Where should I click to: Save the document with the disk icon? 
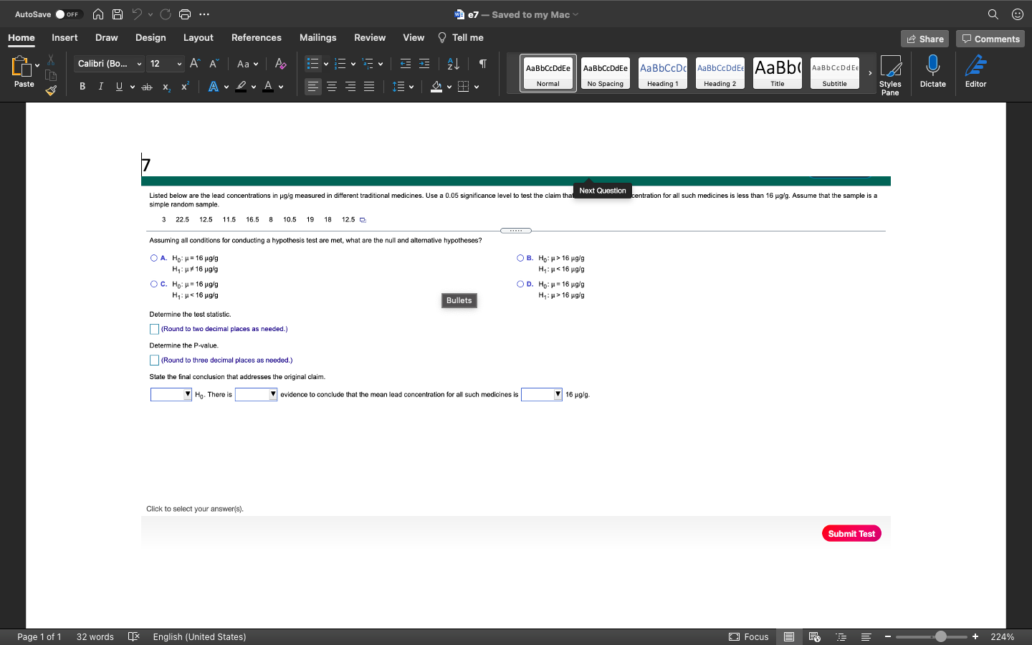click(118, 14)
